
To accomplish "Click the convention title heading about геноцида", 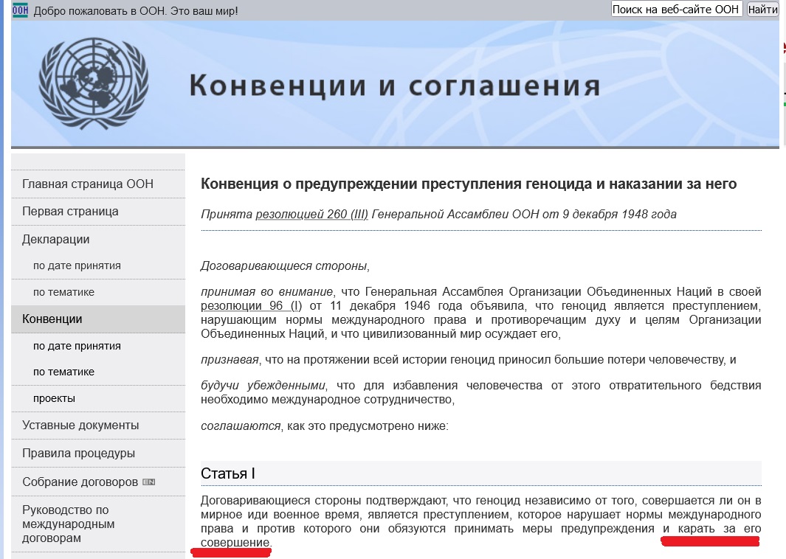I will pos(469,184).
